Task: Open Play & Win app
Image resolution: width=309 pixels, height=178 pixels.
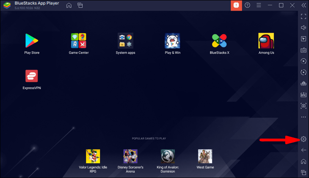Action: click(x=172, y=41)
